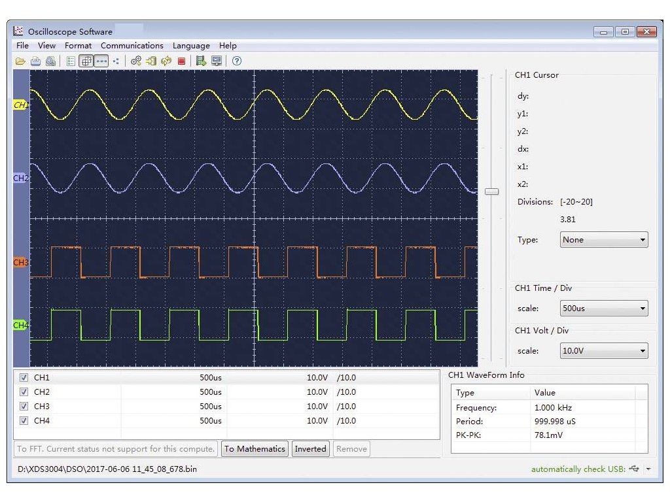Expand CH1 Volt / Div scale dropdown
670x502 pixels.
603,351
